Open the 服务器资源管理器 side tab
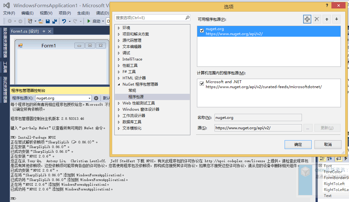Screen dimensions: 349x202 tap(5, 43)
